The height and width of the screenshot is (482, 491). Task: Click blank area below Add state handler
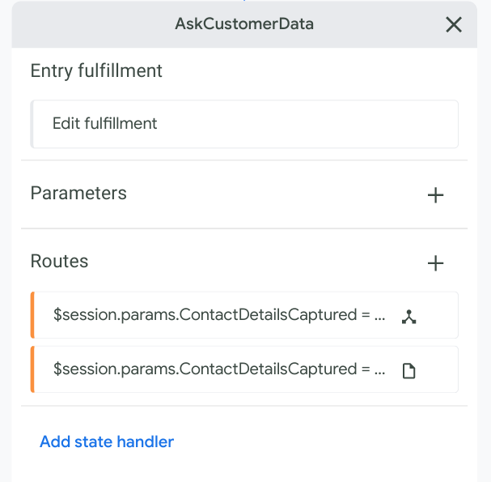243,468
